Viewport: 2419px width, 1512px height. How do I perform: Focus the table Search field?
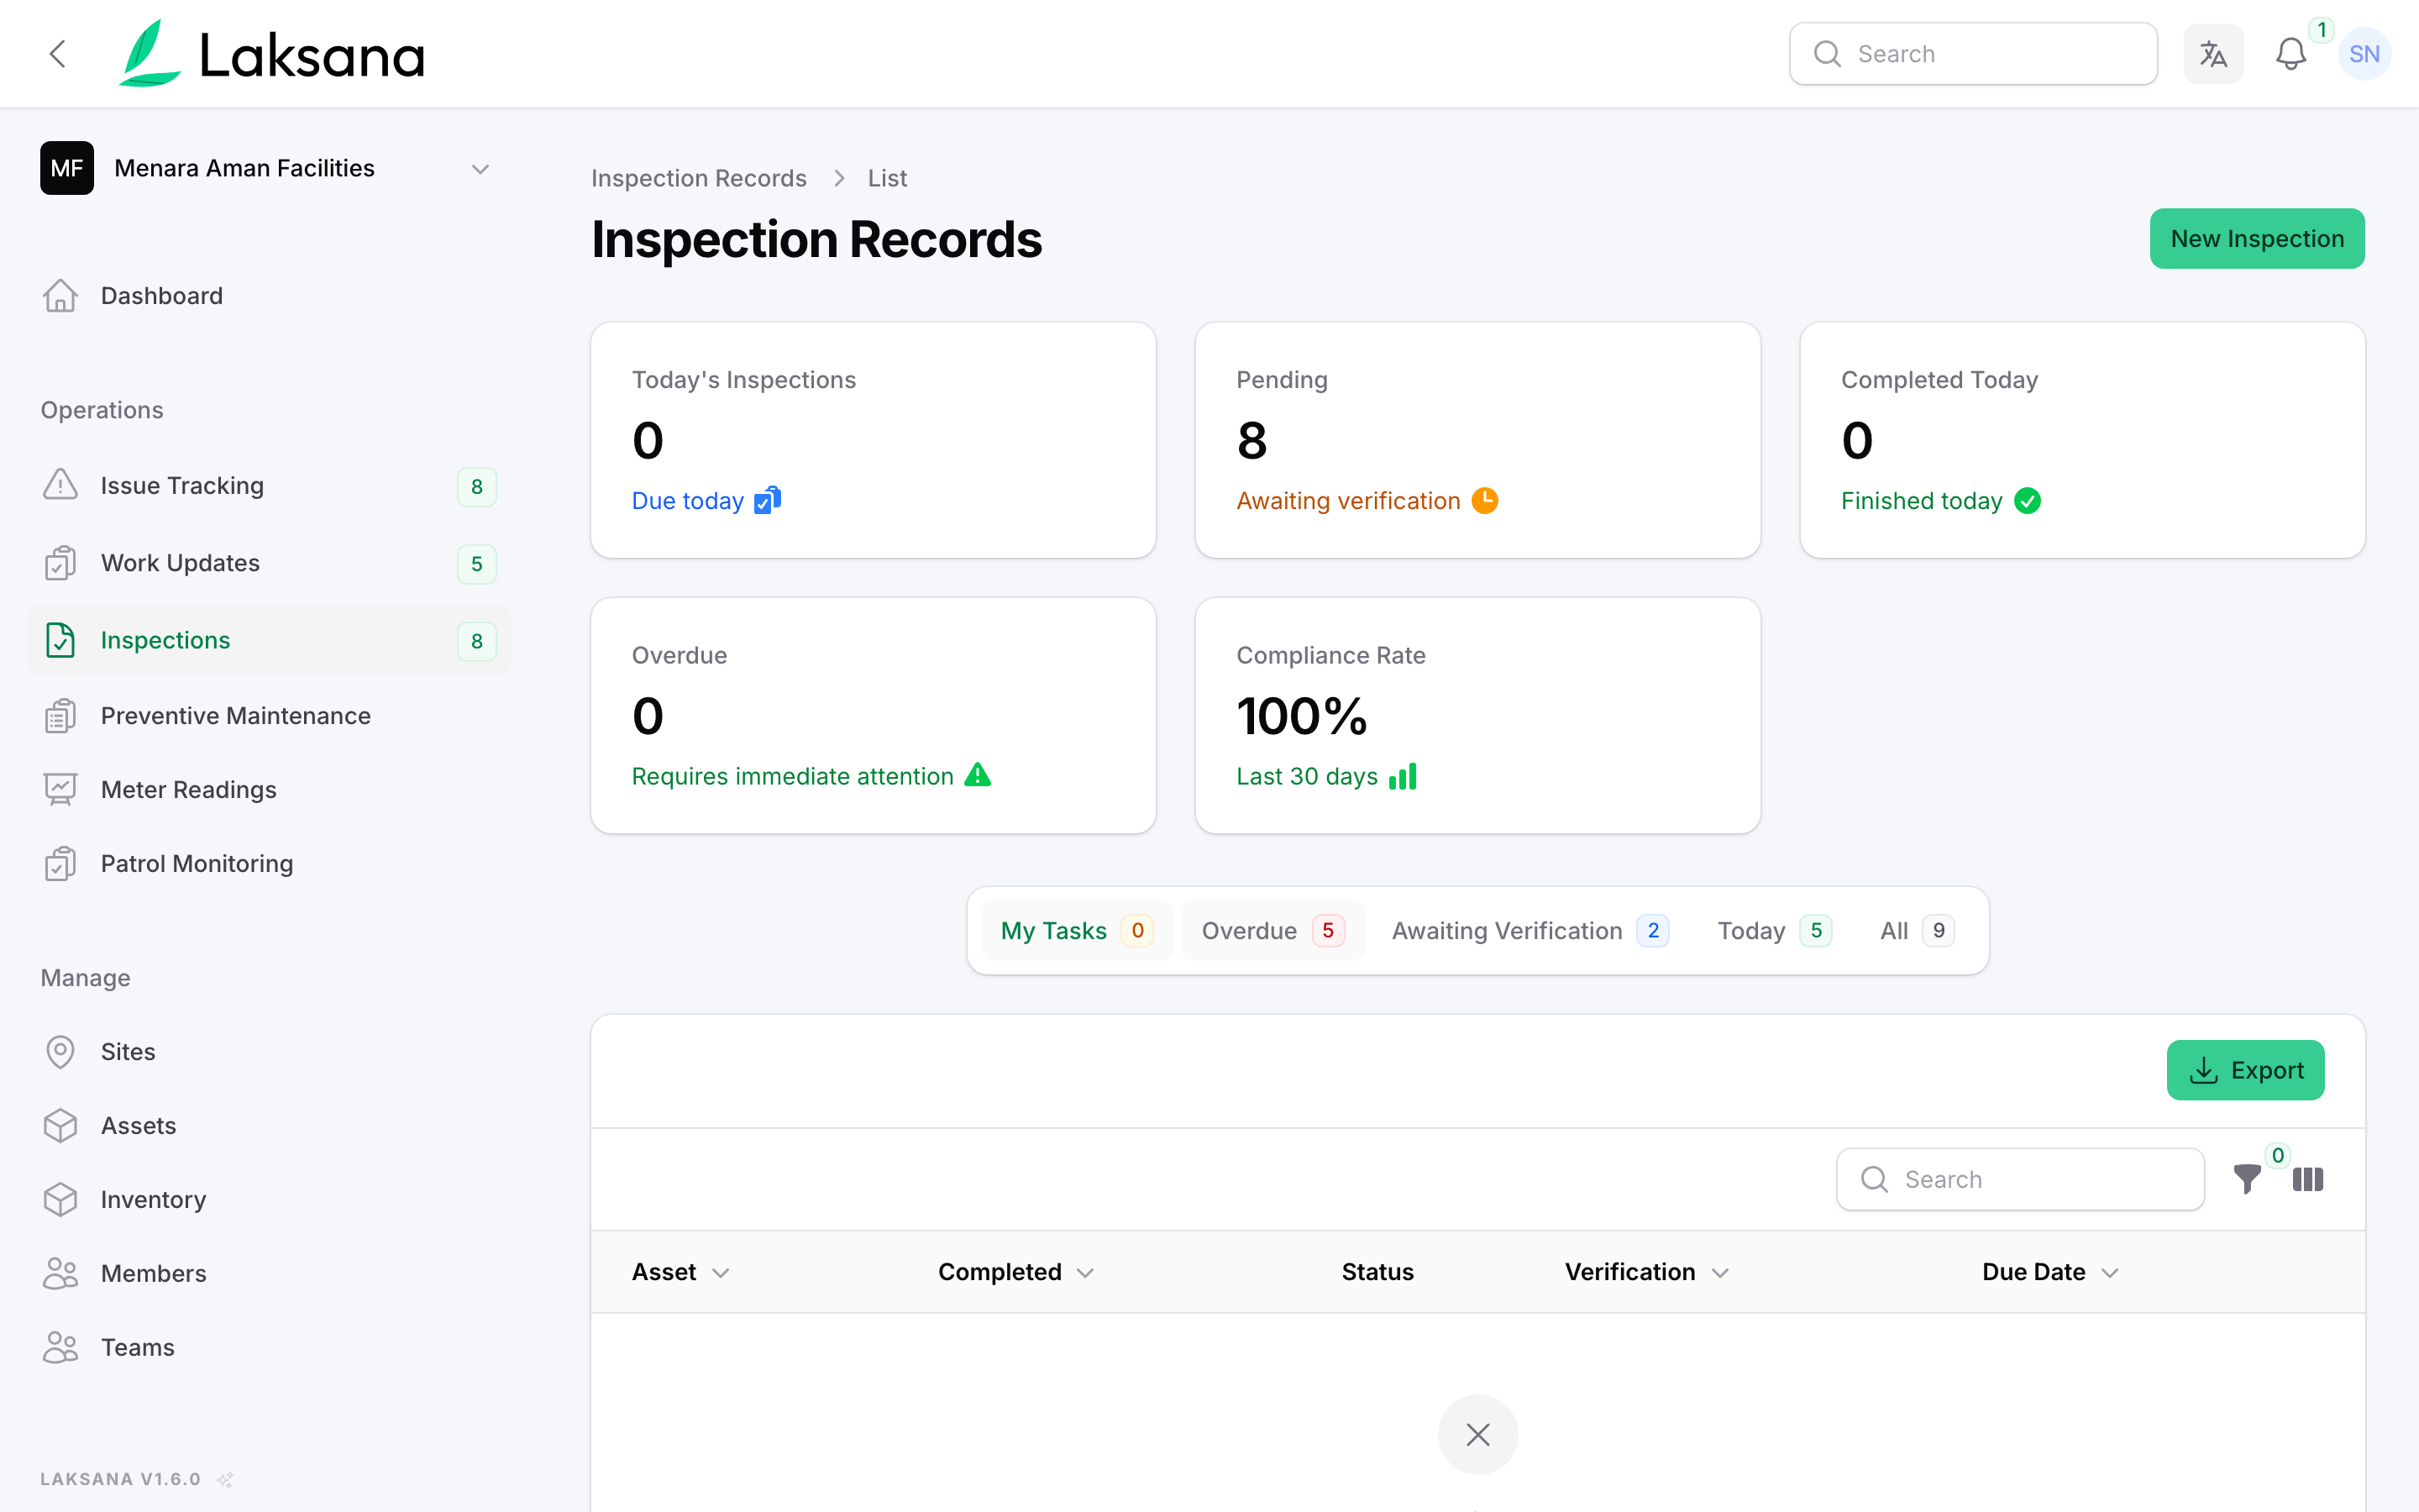pyautogui.click(x=2020, y=1180)
